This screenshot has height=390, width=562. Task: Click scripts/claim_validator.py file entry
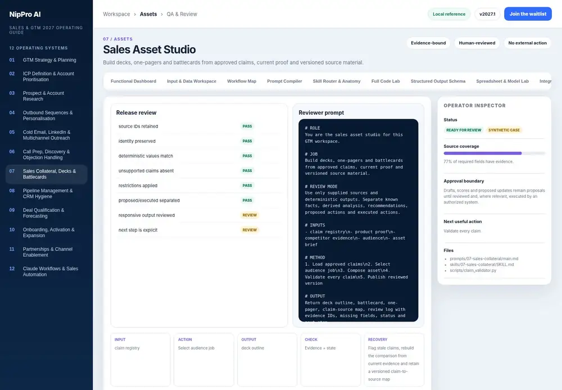tap(473, 270)
